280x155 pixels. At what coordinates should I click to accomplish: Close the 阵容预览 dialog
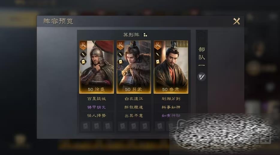(237, 22)
